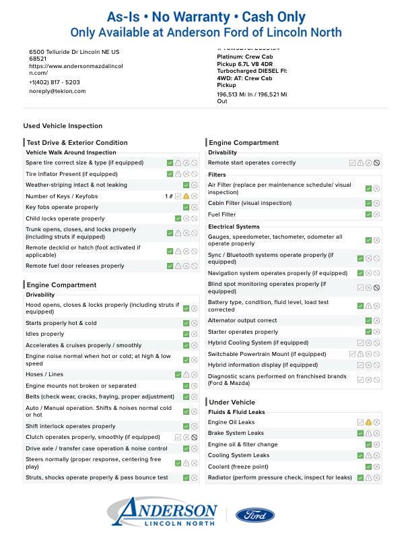Check the pass checkbox for Hybrid Cooling System
412x534 pixels.
coord(360,343)
